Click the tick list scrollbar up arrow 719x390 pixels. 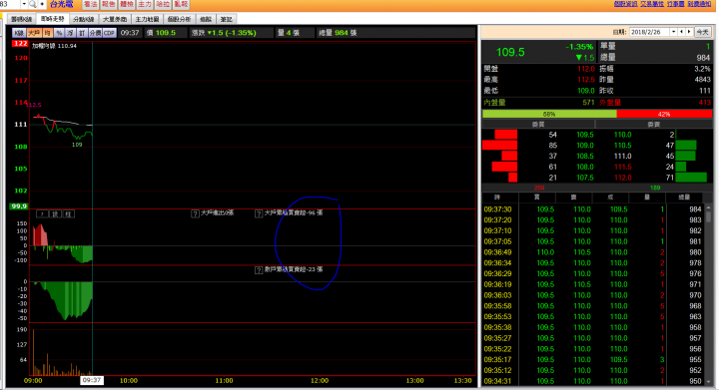(709, 208)
